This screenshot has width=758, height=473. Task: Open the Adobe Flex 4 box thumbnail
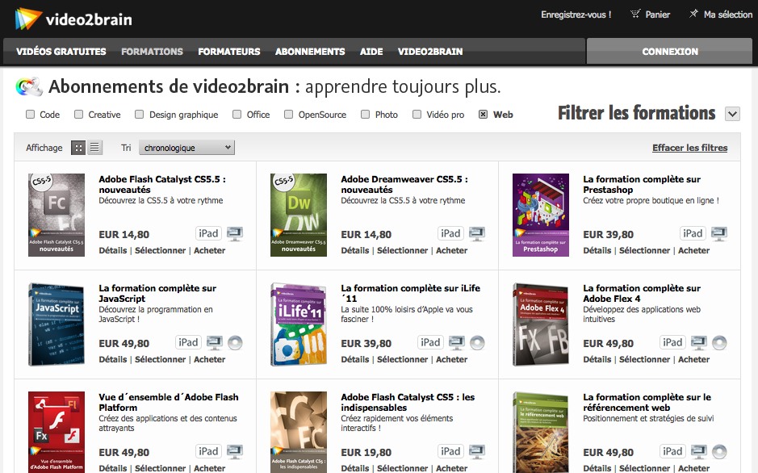pos(541,324)
